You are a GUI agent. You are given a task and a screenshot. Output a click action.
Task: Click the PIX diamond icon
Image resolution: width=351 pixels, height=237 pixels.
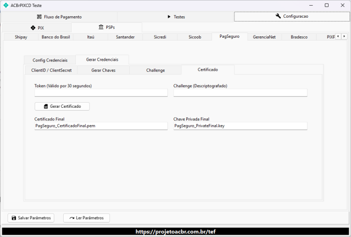(x=33, y=28)
